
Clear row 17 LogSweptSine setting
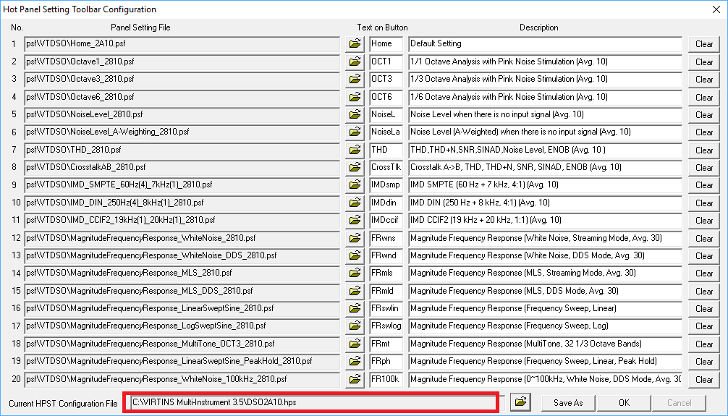pyautogui.click(x=703, y=326)
